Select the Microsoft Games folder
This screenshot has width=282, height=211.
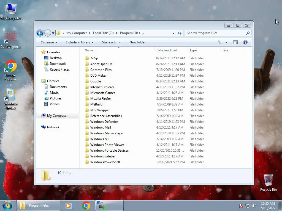[x=103, y=93]
